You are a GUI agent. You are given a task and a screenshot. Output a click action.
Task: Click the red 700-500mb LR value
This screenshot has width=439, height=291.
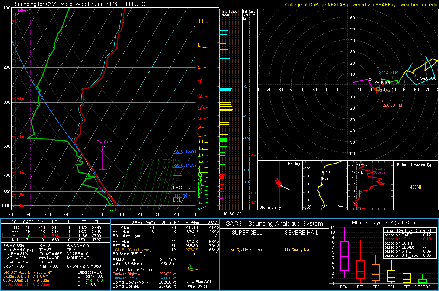pos(26,285)
